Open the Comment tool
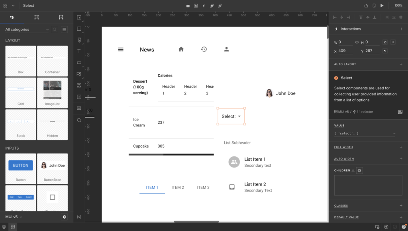The image size is (408, 231). coord(79,108)
